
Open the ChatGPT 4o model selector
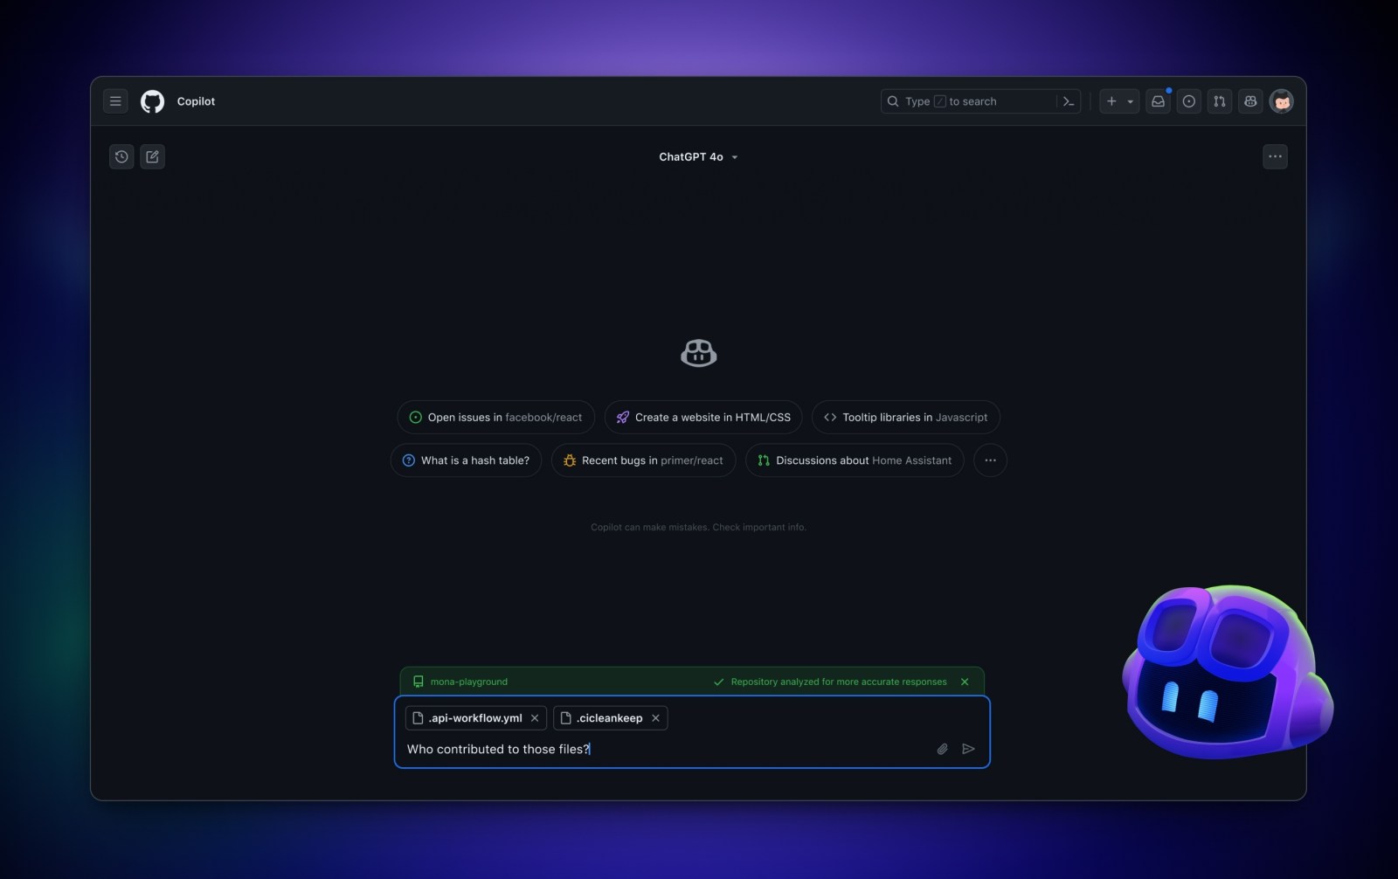click(697, 156)
